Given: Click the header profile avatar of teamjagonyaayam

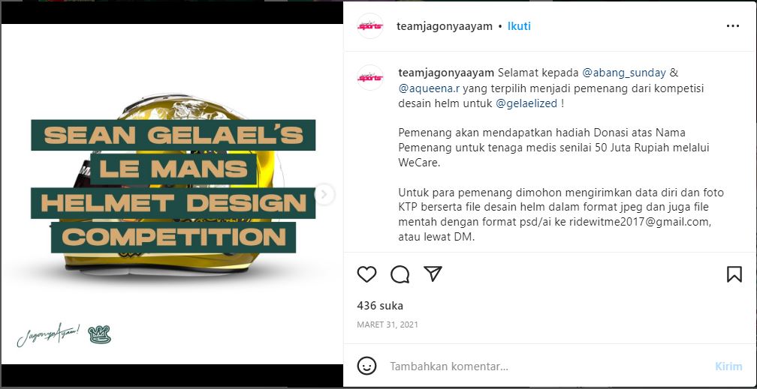Looking at the screenshot, I should pyautogui.click(x=370, y=26).
